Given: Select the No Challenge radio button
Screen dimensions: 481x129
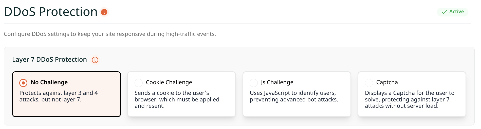Looking at the screenshot, I should click(23, 83).
